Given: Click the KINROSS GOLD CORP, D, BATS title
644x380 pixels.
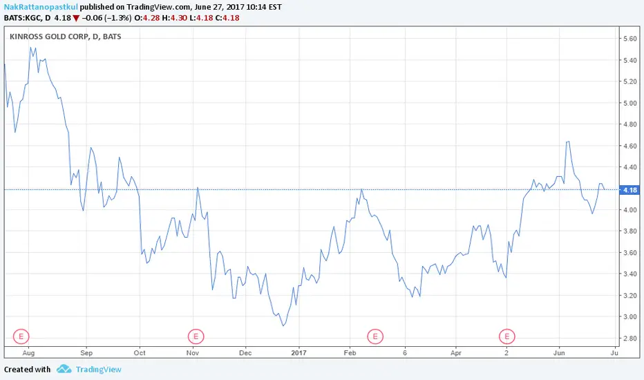Looking at the screenshot, I should click(66, 37).
